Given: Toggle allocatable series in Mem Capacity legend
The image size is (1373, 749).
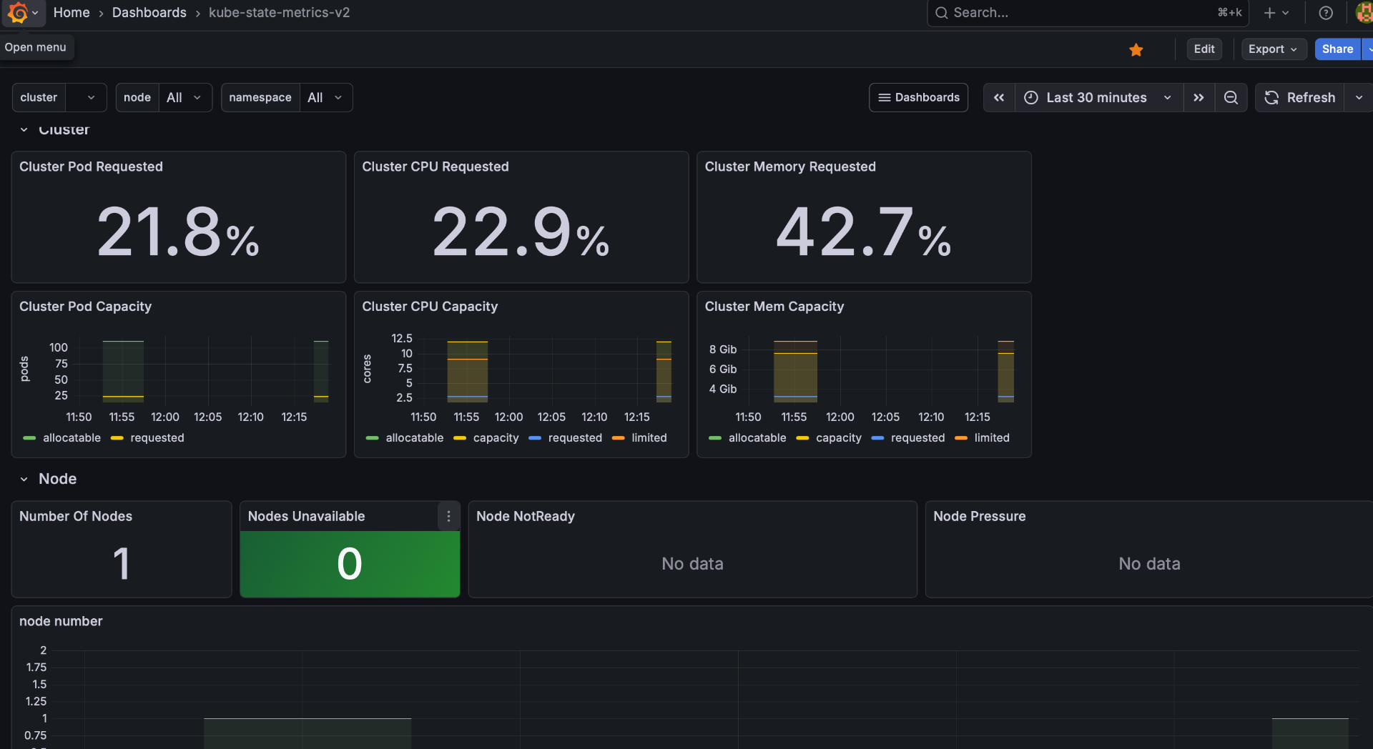Looking at the screenshot, I should [x=757, y=437].
